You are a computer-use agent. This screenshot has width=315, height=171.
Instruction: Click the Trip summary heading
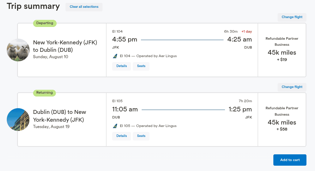point(33,6)
